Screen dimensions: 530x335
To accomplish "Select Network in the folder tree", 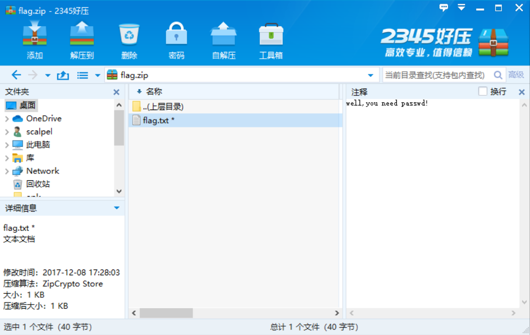I will pos(36,171).
